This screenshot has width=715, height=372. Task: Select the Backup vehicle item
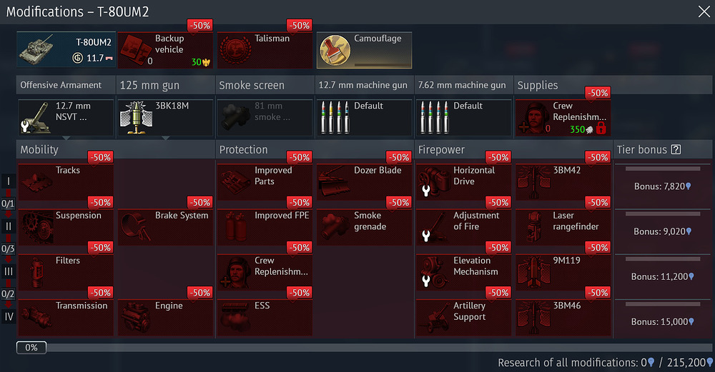[165, 49]
